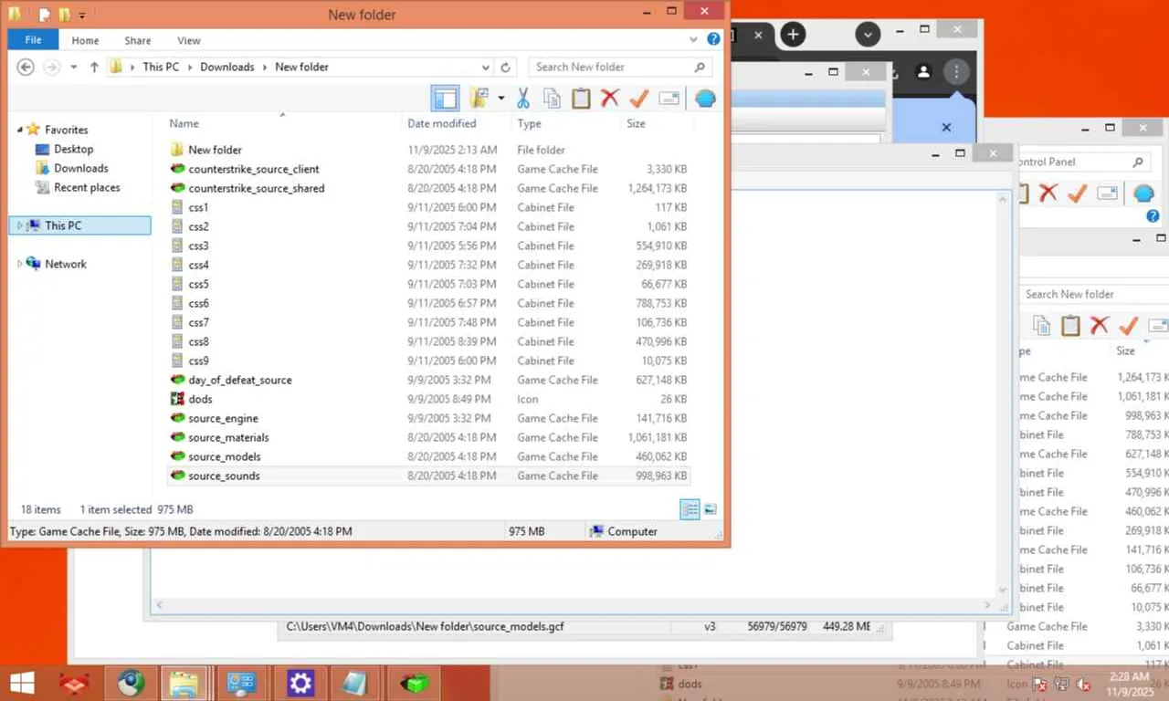This screenshot has height=701, width=1169.
Task: Open the three-dot menu in browser window
Action: click(x=956, y=71)
